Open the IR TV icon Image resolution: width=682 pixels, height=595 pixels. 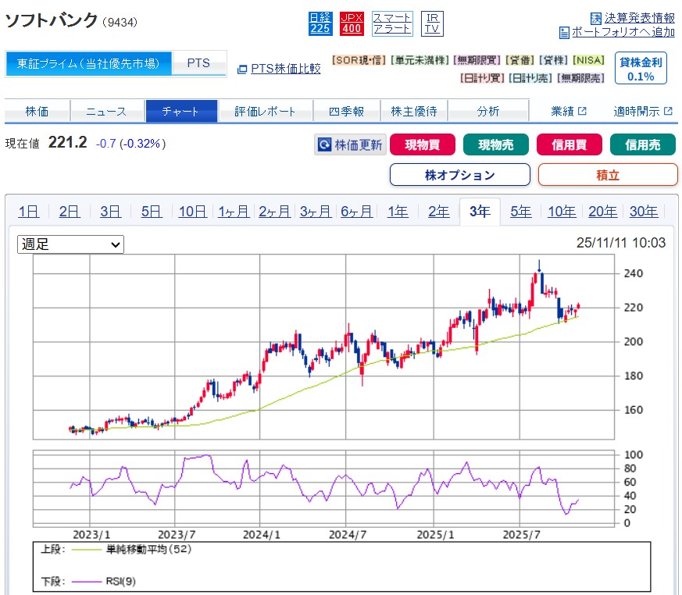(432, 23)
